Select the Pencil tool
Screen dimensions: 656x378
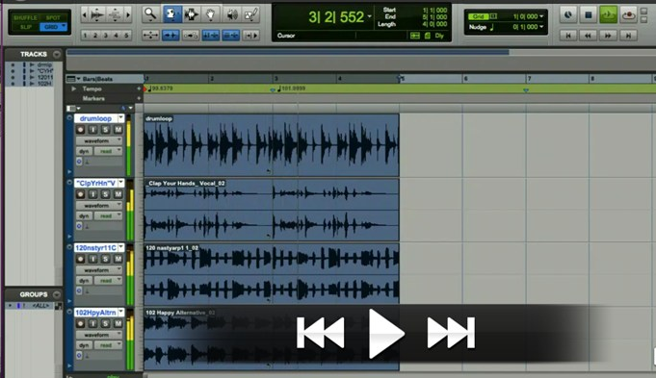pyautogui.click(x=251, y=14)
